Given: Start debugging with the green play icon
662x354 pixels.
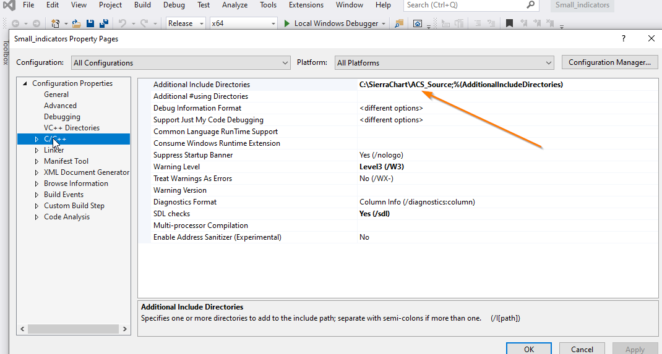Looking at the screenshot, I should (x=287, y=23).
